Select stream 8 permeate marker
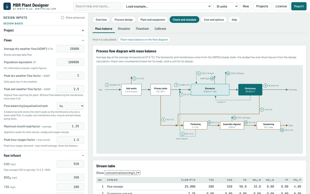 (x=265, y=86)
